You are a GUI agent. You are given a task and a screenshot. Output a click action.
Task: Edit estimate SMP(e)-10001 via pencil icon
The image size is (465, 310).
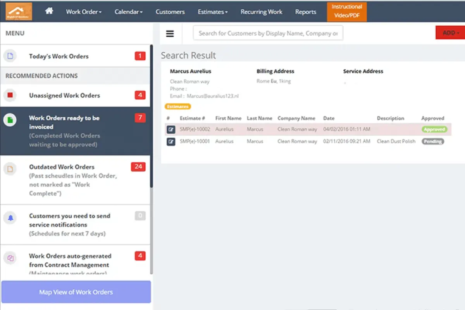click(171, 141)
